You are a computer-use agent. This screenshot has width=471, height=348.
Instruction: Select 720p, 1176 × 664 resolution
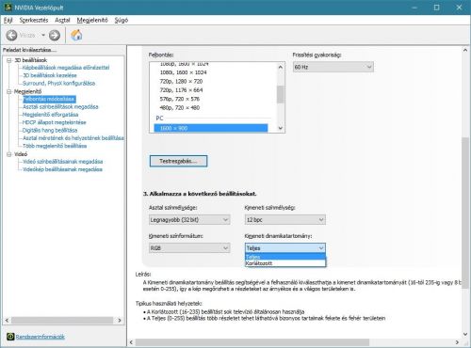coord(181,90)
